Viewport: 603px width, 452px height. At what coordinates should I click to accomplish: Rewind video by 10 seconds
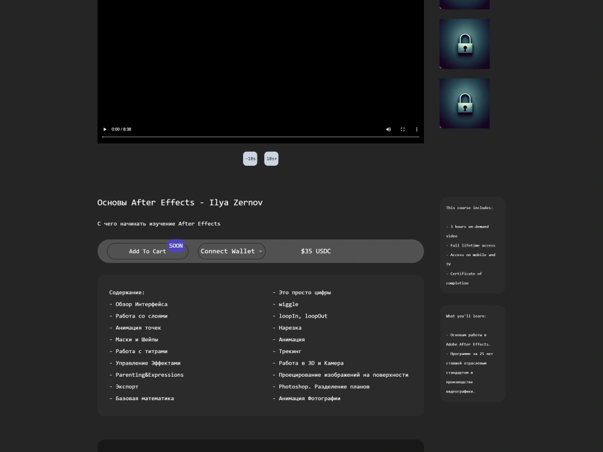[x=250, y=159]
